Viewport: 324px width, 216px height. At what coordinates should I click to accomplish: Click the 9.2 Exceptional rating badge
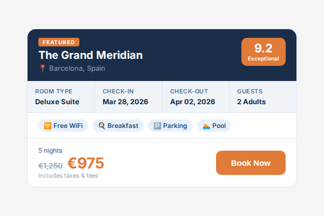pos(264,52)
